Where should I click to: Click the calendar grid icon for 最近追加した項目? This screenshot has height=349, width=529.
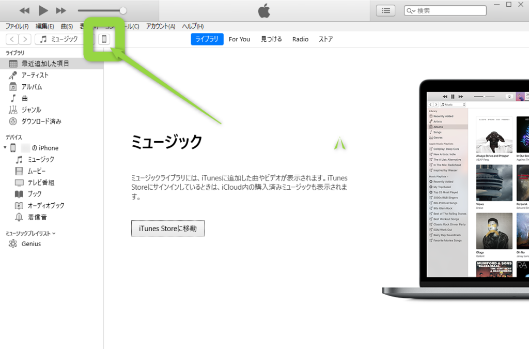coord(13,64)
